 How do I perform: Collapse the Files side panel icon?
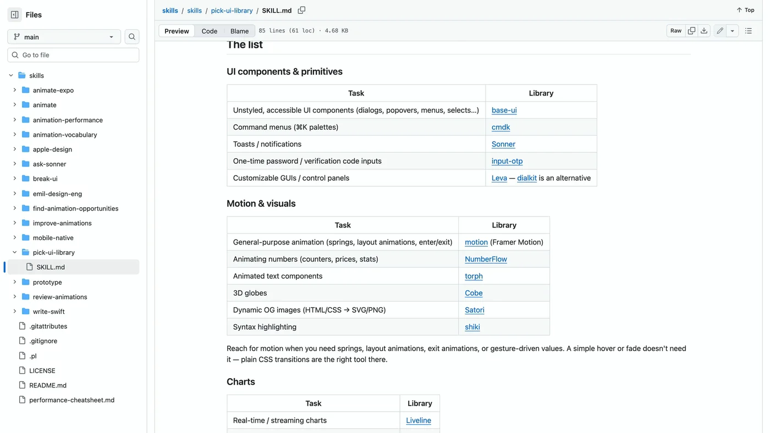click(x=15, y=15)
